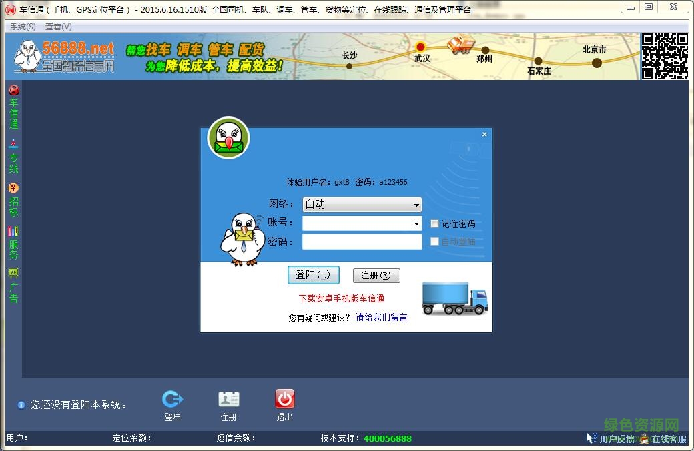
Task: Expand the 账号 account dropdown
Action: pos(418,223)
